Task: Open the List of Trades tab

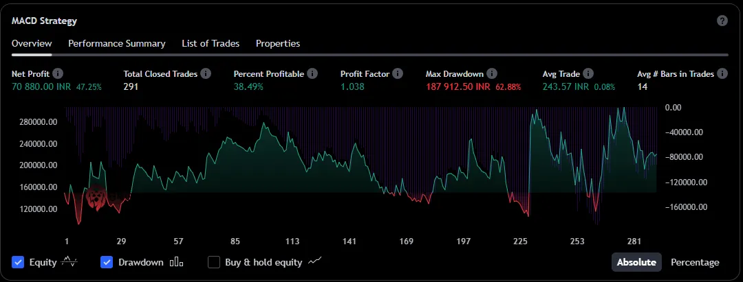Action: pos(211,43)
